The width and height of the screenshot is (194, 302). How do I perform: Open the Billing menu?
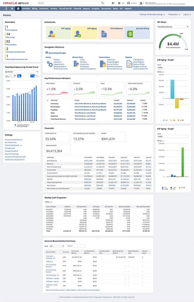point(35,9)
